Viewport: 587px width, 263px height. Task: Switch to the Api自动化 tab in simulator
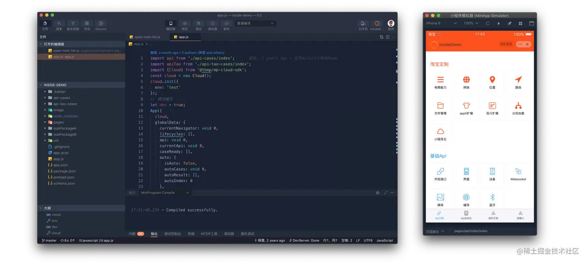click(466, 215)
